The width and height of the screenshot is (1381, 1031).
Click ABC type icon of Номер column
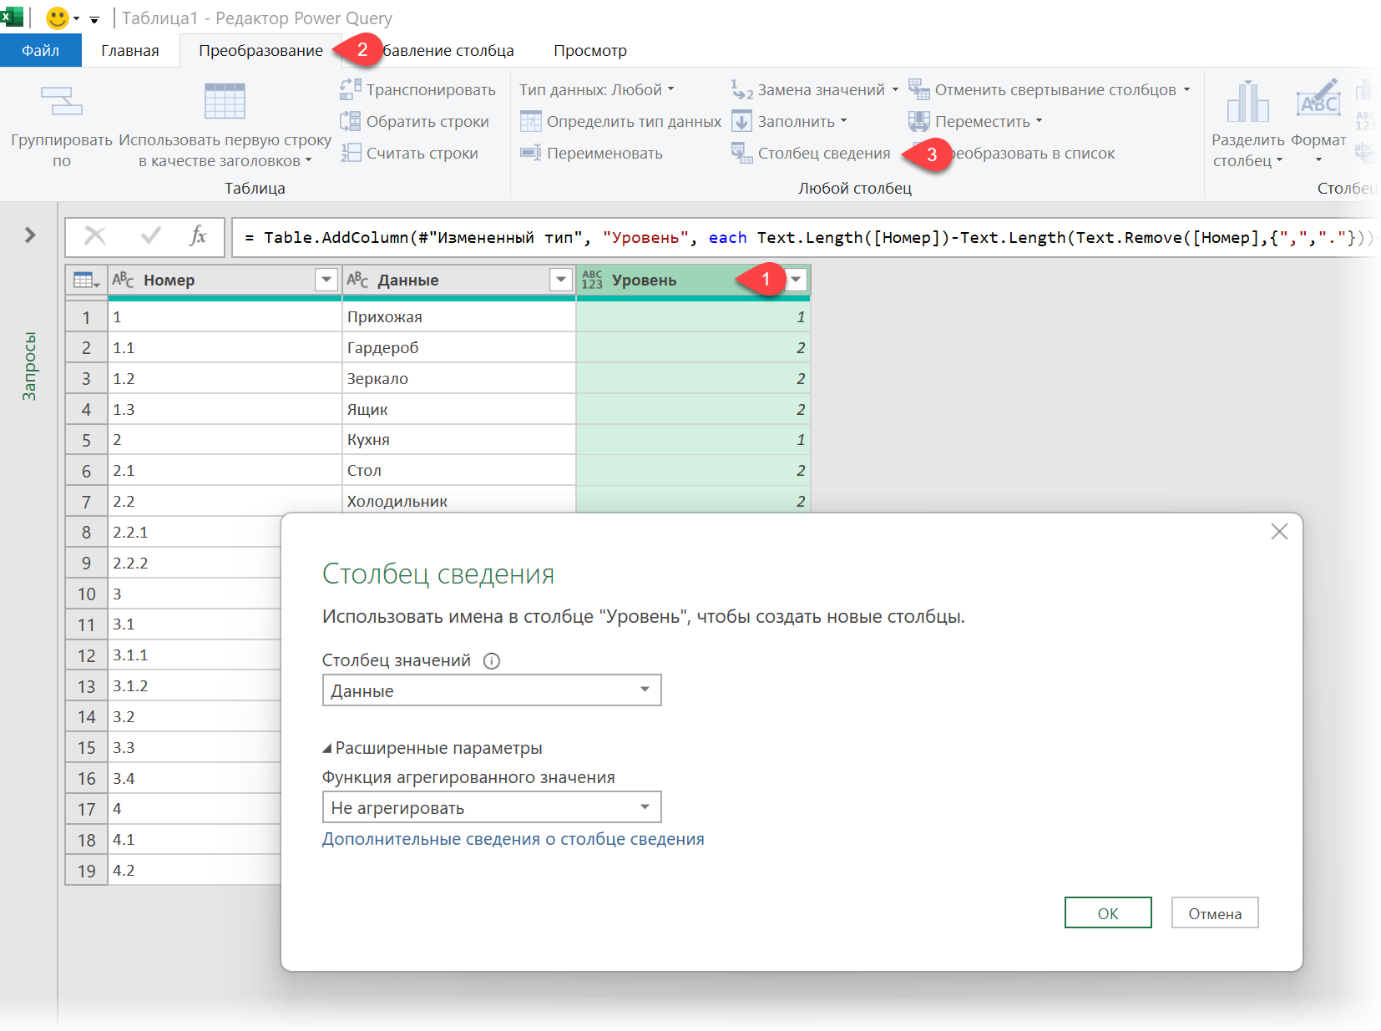(x=123, y=280)
